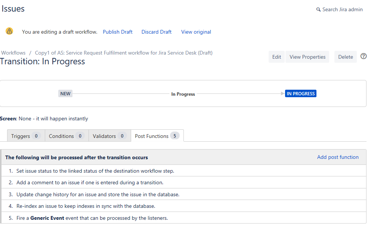Open the Post Functions tab
Image resolution: width=371 pixels, height=231 pixels.
[x=157, y=136]
